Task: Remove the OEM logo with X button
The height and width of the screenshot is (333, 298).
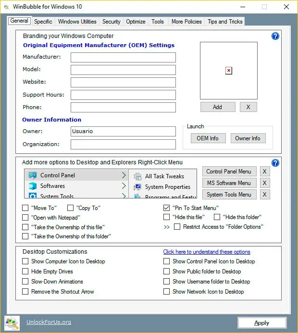Action: tap(248, 107)
